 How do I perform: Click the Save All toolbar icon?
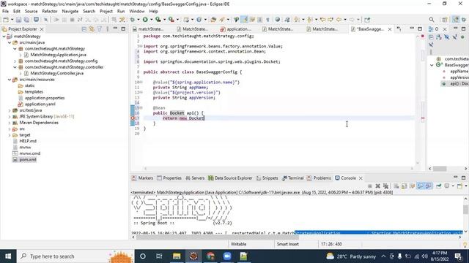(26, 20)
